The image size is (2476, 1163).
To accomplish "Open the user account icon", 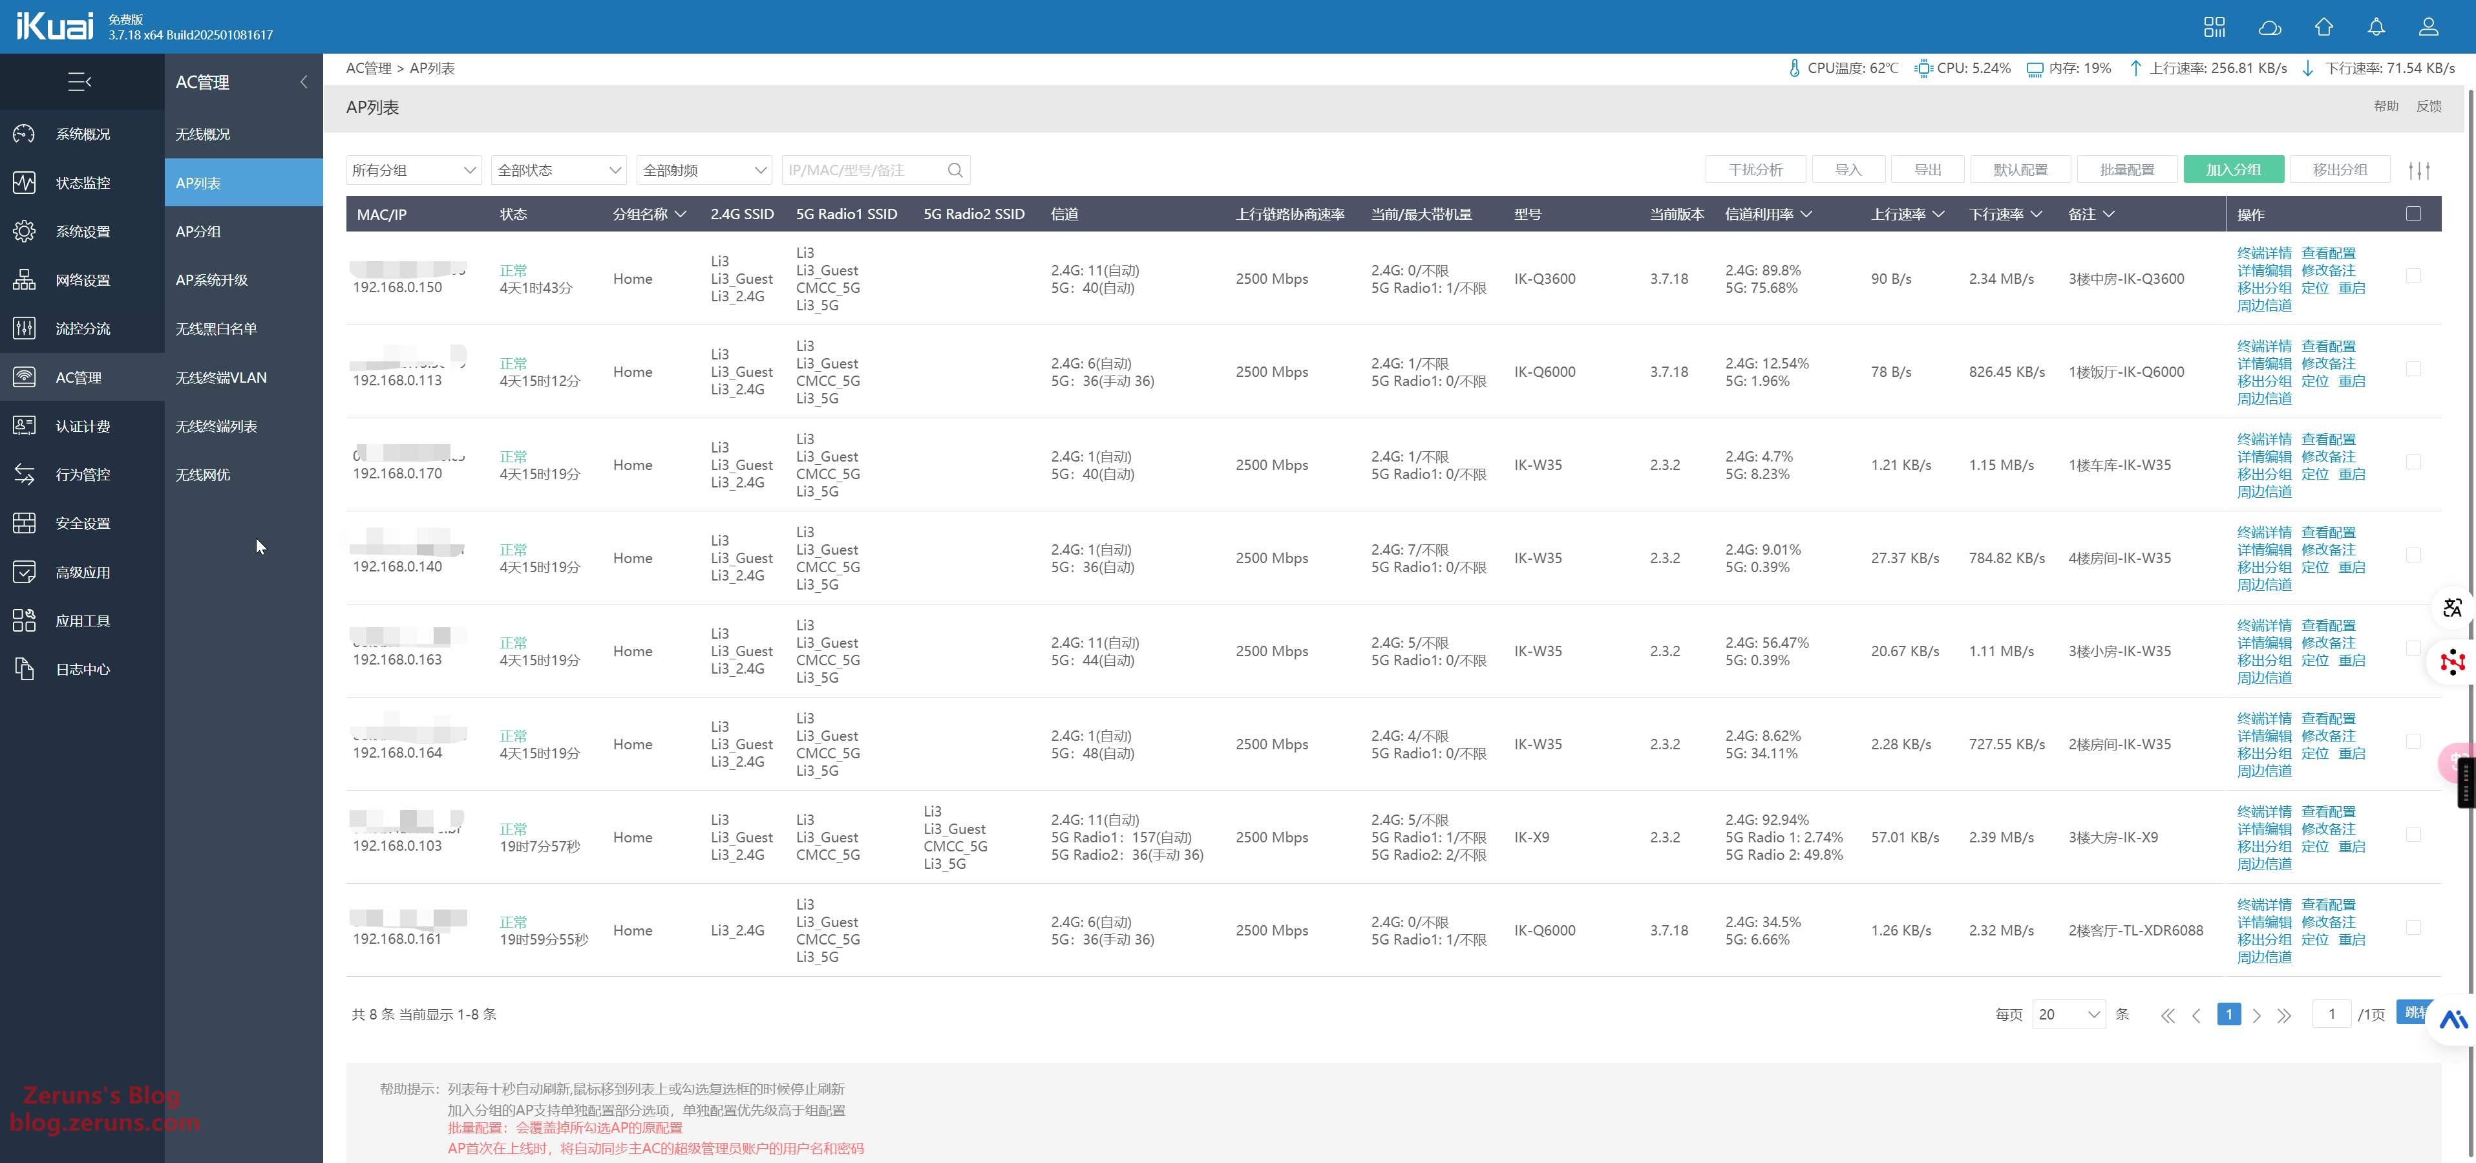I will (x=2428, y=27).
